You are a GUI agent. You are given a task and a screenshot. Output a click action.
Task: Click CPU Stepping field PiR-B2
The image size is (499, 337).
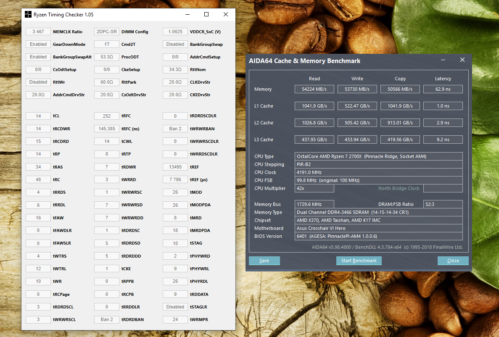379,164
